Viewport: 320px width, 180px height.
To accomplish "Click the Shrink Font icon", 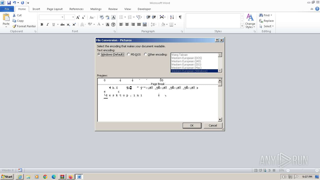I will pyautogui.click(x=83, y=17).
